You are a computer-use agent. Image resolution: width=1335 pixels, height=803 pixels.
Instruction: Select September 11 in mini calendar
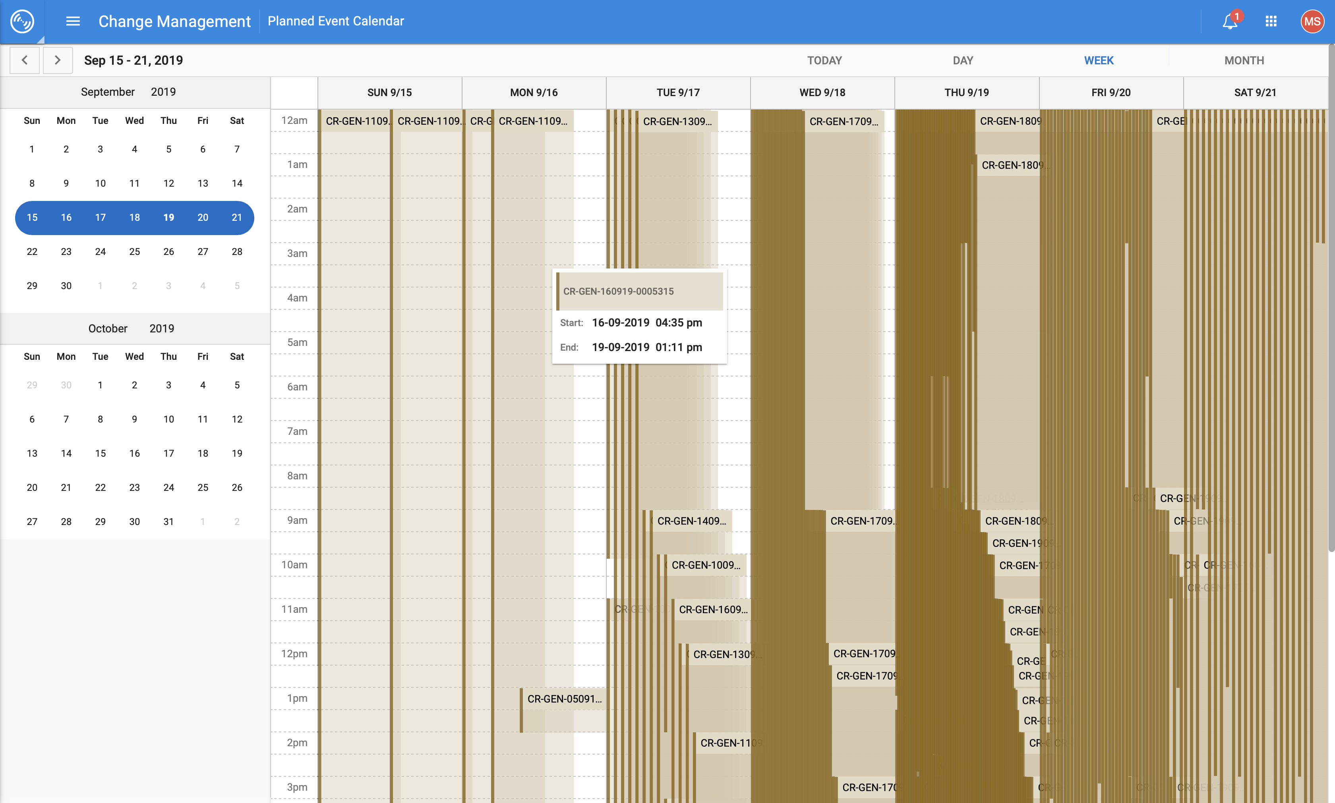pos(134,183)
